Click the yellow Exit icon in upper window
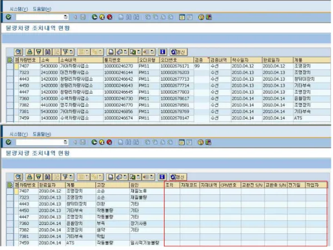 [x=102, y=17]
